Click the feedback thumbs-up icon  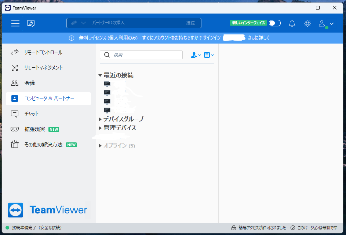(x=31, y=23)
